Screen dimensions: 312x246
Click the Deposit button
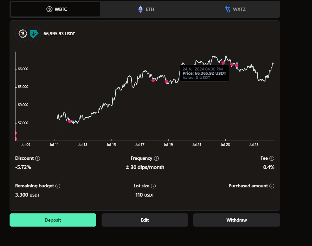pyautogui.click(x=53, y=220)
